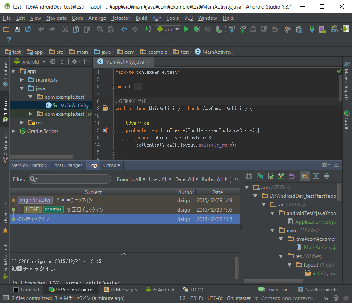Click the Rollback toolbar icon
Screen dimensions: 352x303
click(x=275, y=29)
